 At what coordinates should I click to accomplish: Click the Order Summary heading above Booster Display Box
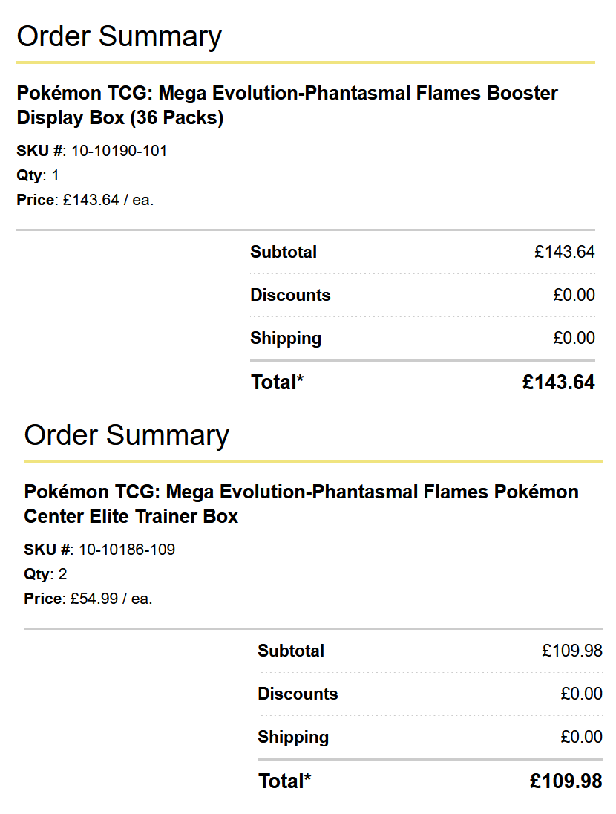click(x=119, y=36)
